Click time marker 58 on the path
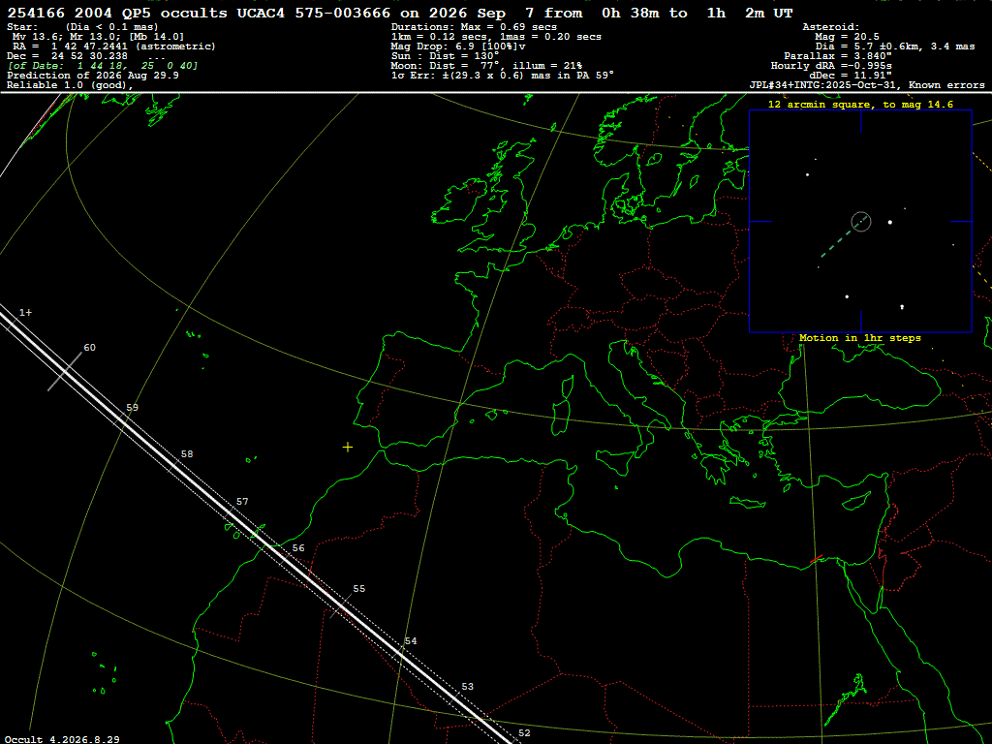 tap(187, 454)
